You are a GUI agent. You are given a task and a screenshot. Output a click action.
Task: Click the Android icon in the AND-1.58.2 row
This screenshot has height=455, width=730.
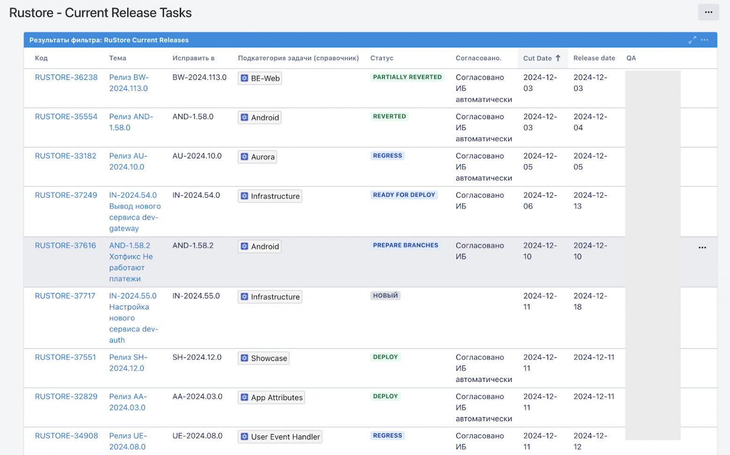click(244, 246)
